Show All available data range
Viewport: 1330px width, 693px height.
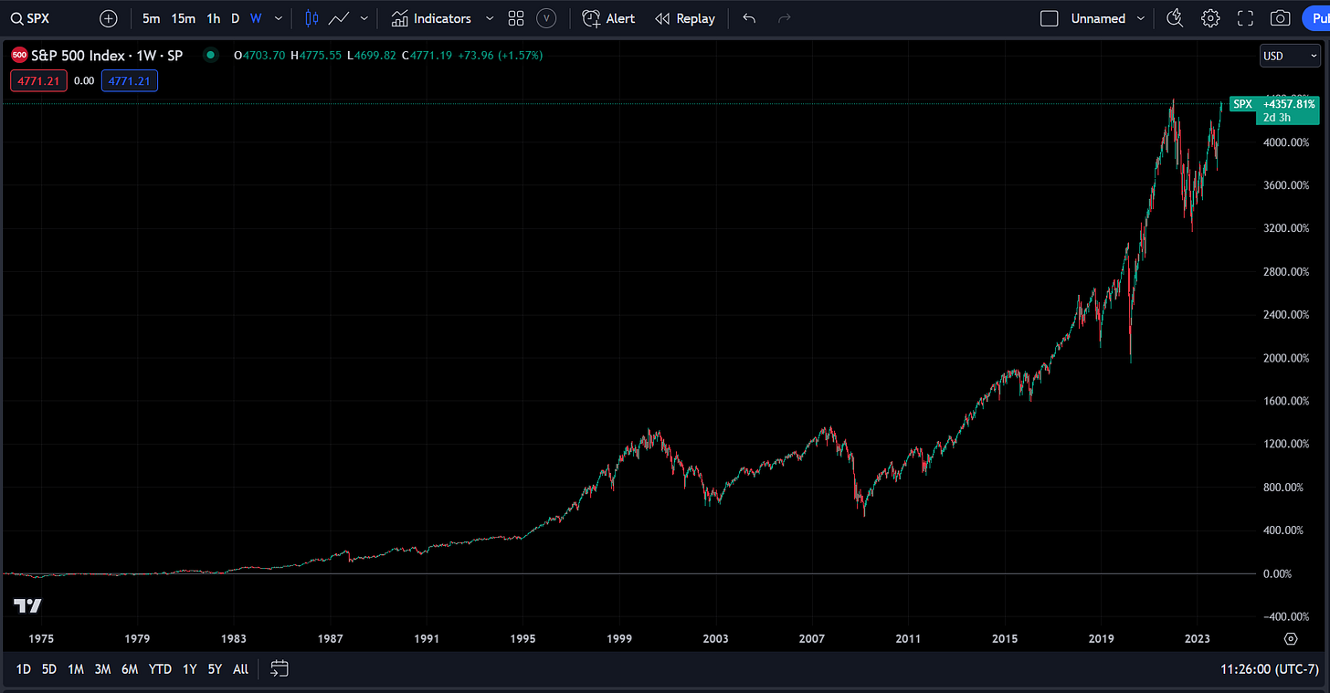(240, 669)
